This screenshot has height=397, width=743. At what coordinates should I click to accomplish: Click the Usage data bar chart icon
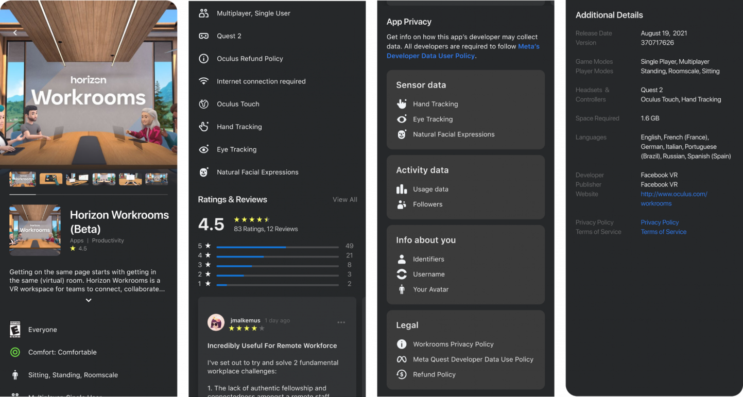[402, 189]
